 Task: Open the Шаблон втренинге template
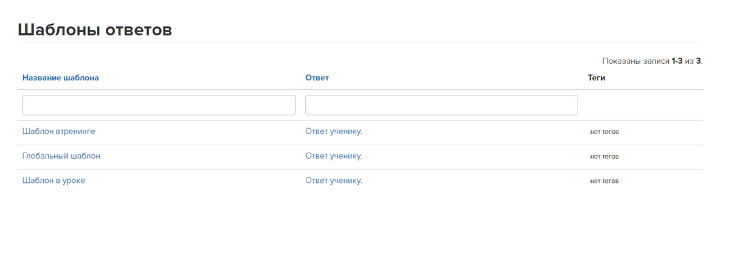pyautogui.click(x=58, y=131)
